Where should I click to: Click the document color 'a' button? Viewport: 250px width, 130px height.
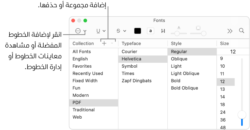click(150, 31)
